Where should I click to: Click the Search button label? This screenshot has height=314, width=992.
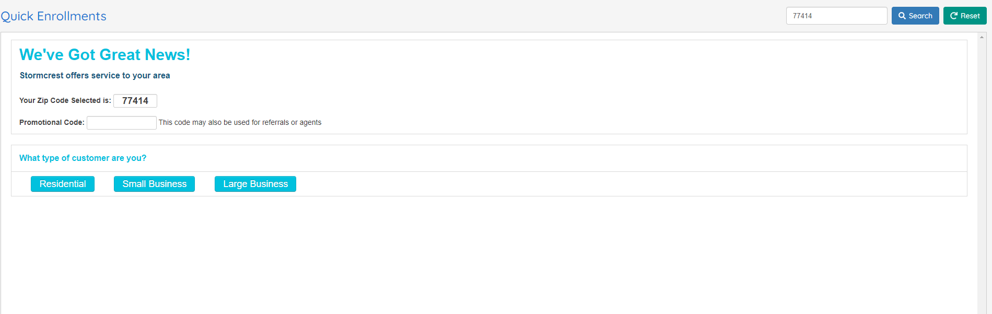tap(920, 16)
